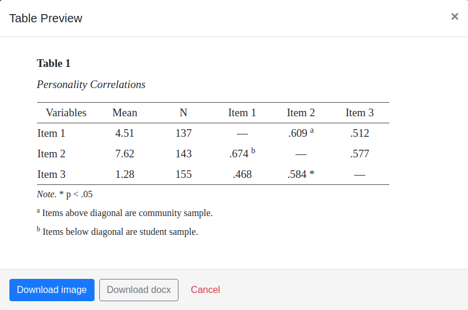The height and width of the screenshot is (310, 468).
Task: Select the 'Table 1' heading
Action: click(x=53, y=63)
